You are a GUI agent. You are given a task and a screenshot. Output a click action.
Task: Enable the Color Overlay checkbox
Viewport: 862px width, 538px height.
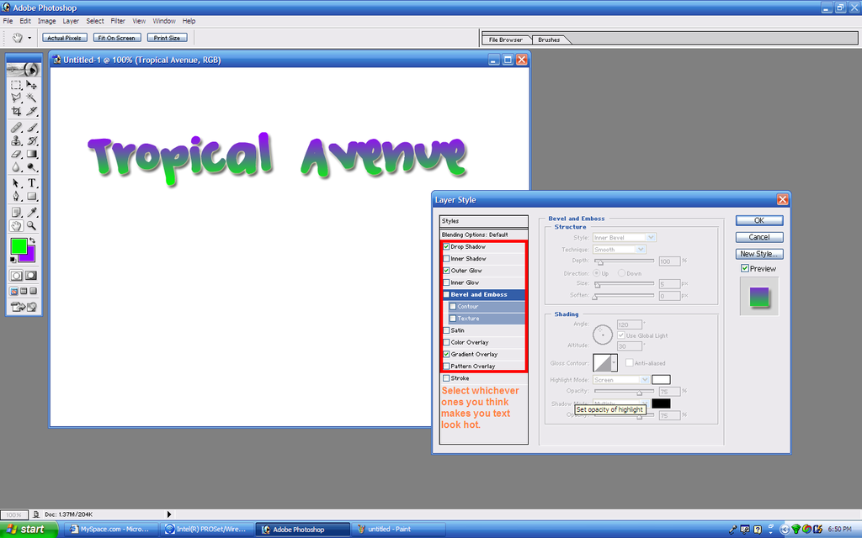coord(446,343)
